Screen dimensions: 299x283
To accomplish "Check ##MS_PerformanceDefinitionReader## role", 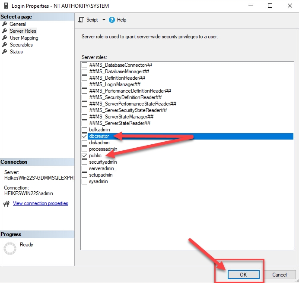I will pyautogui.click(x=85, y=91).
